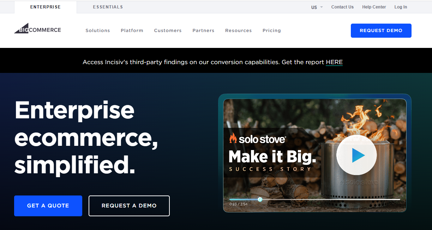Click the BigCommerce logo
The width and height of the screenshot is (432, 230).
[37, 29]
